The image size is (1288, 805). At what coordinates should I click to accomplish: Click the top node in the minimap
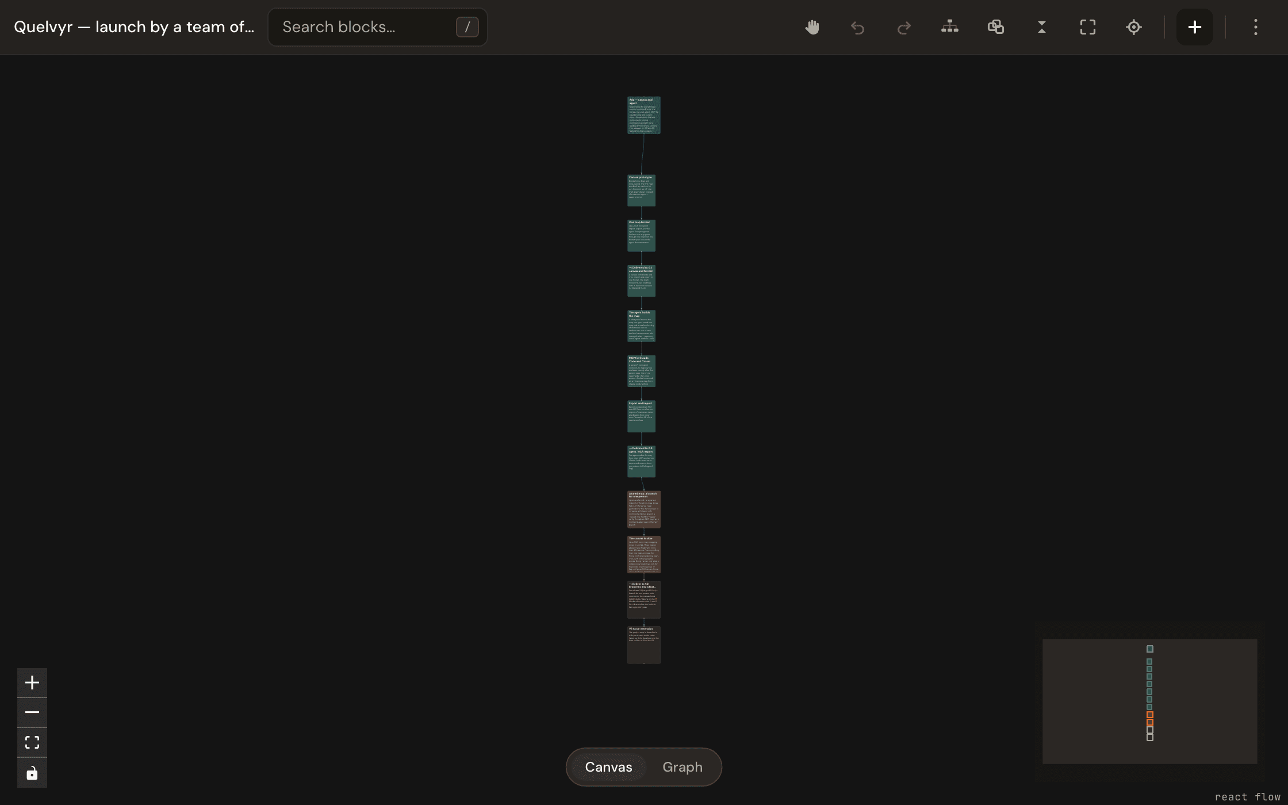[x=1150, y=649]
